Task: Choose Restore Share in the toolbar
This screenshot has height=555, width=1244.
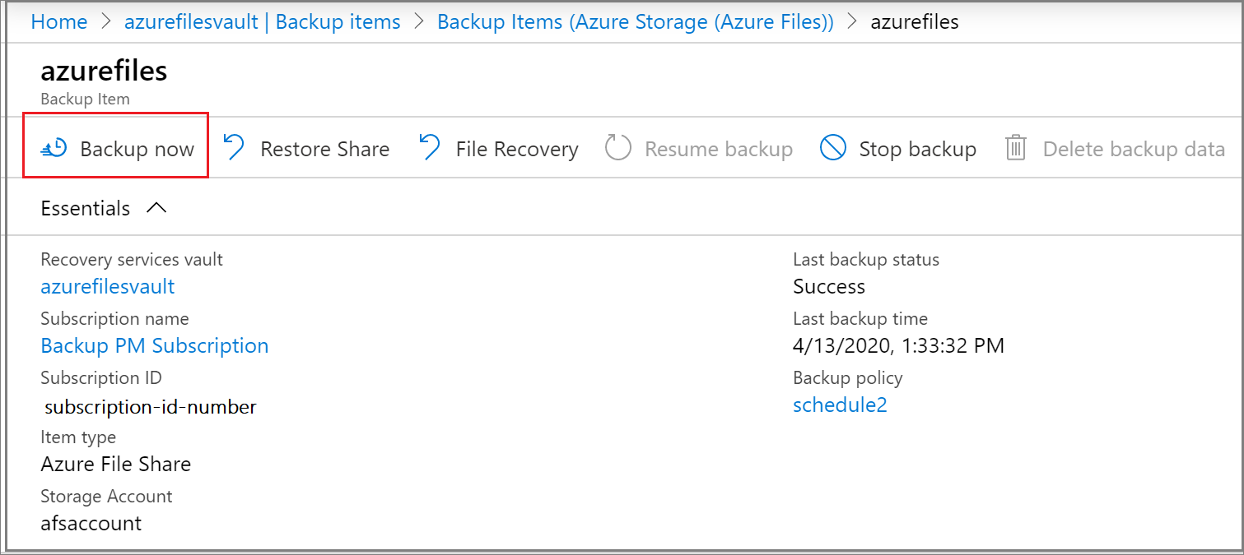Action: [x=324, y=149]
